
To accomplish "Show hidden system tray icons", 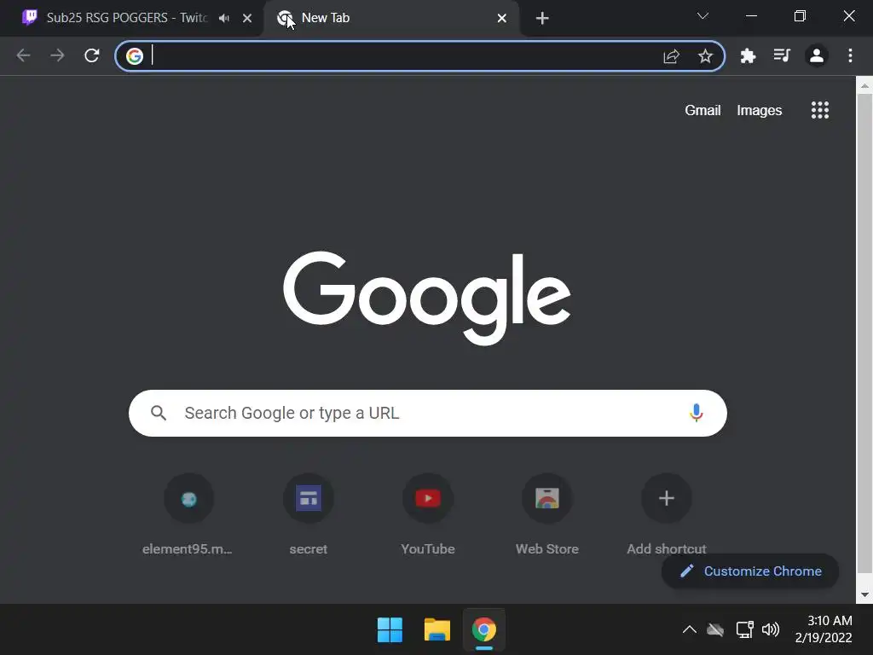I will (689, 630).
